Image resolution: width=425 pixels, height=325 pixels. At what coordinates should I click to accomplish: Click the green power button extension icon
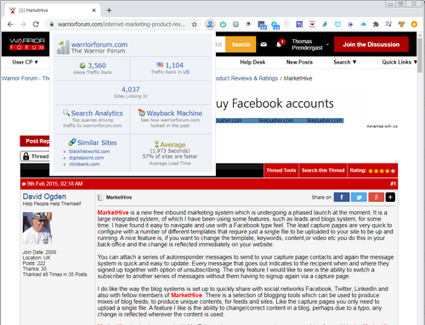click(x=223, y=25)
